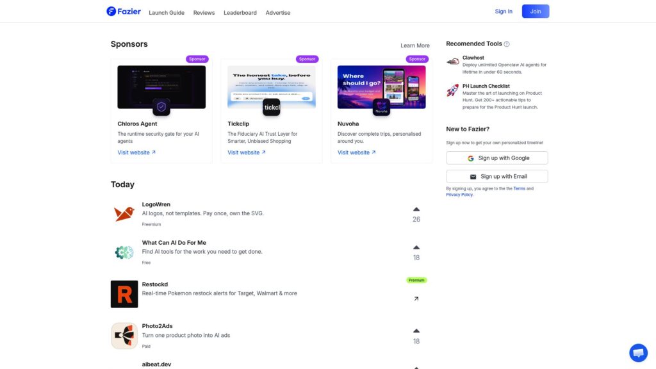
Task: Click the Premium badge on Restockd
Action: pos(416,281)
